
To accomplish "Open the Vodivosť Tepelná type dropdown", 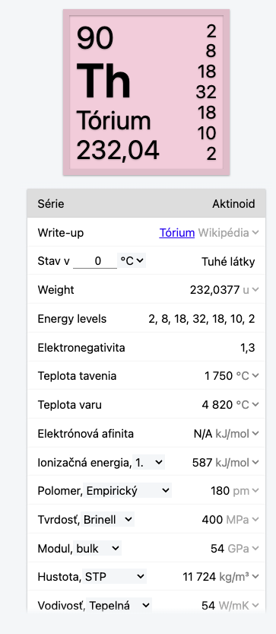I will pyautogui.click(x=119, y=605).
